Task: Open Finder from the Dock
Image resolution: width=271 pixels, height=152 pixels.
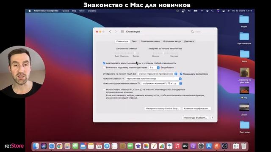Action: tap(36, 146)
